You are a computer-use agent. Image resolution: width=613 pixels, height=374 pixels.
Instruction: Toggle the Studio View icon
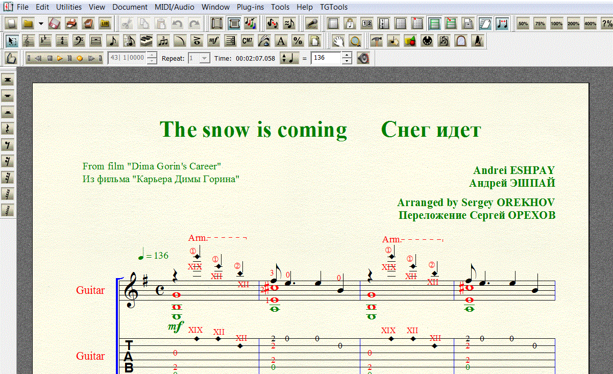pyautogui.click(x=250, y=23)
